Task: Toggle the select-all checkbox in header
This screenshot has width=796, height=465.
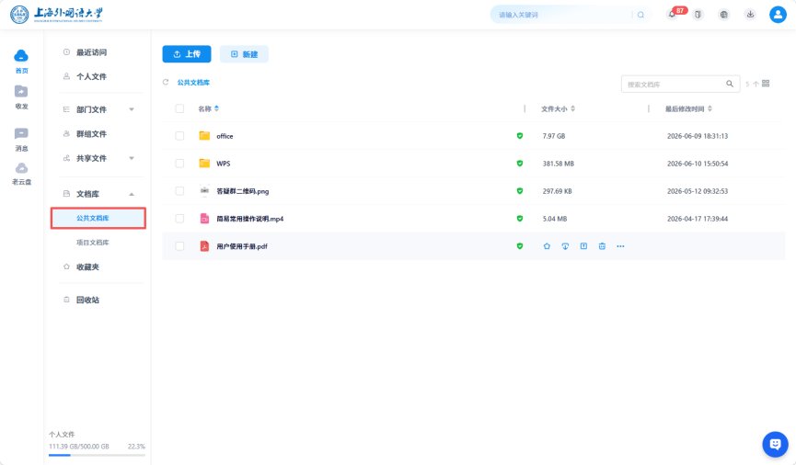Action: (x=179, y=108)
